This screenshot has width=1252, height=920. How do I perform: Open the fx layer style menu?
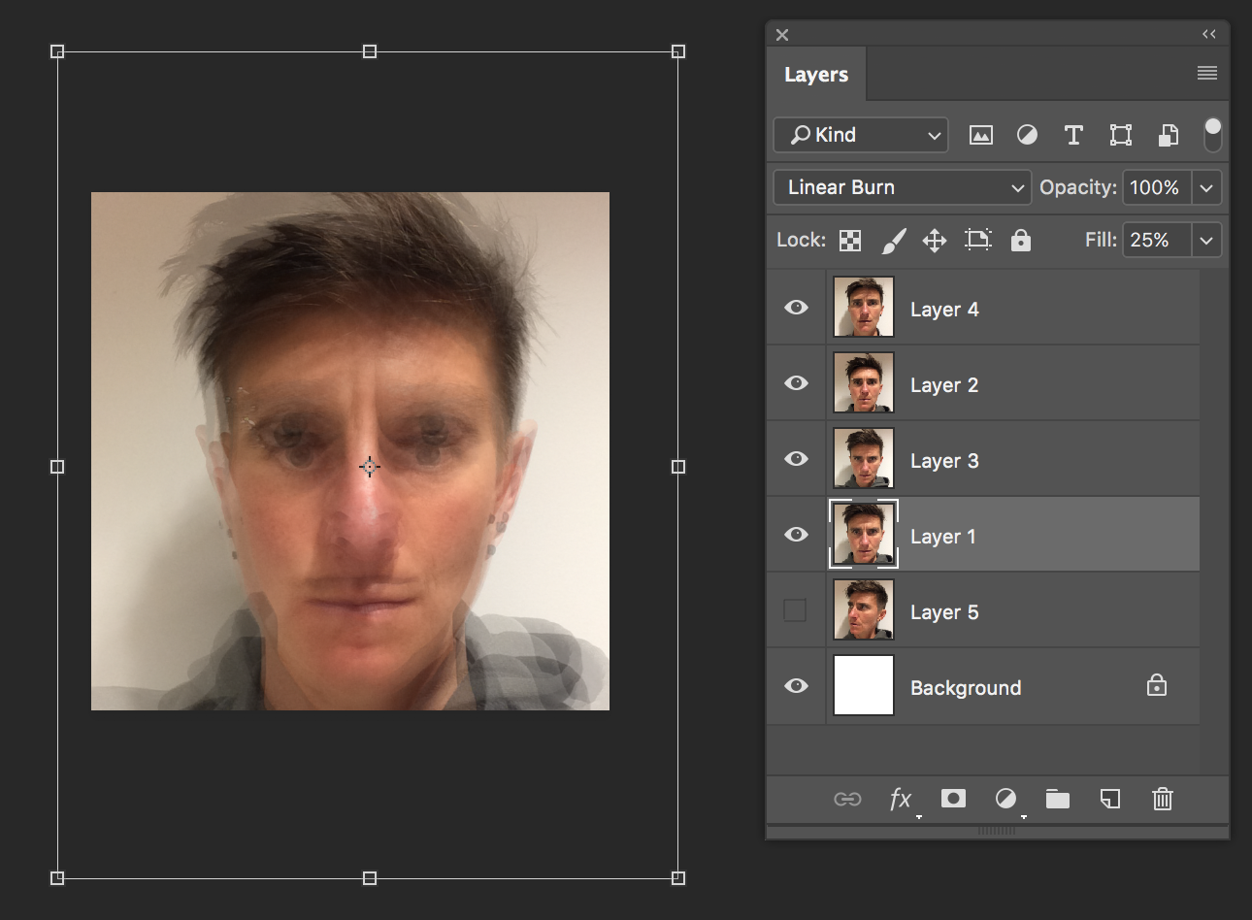pos(901,799)
